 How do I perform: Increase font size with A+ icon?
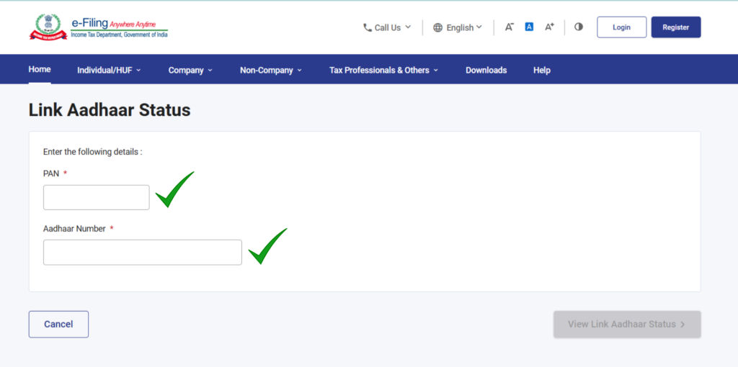pyautogui.click(x=549, y=27)
